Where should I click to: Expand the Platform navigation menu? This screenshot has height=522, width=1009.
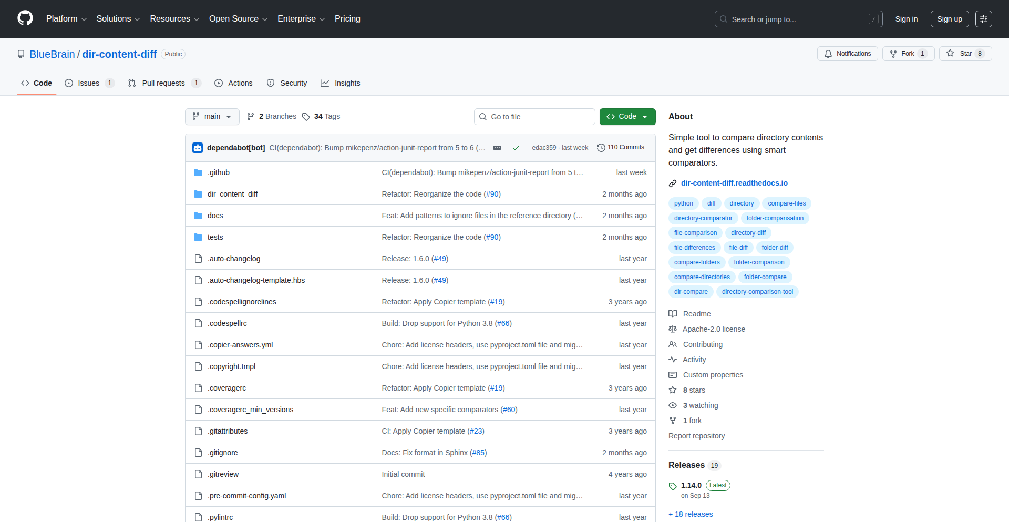[66, 19]
